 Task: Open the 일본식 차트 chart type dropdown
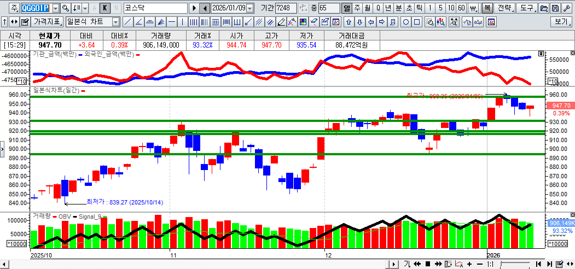pyautogui.click(x=115, y=22)
